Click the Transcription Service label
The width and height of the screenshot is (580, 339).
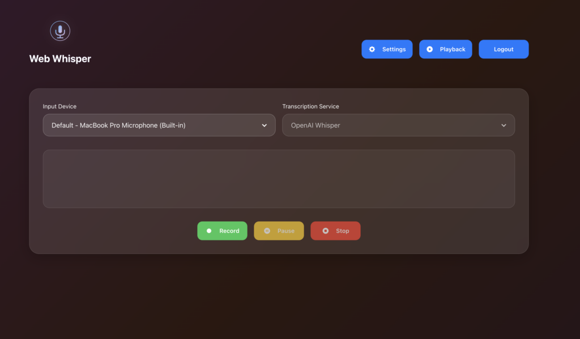point(310,106)
